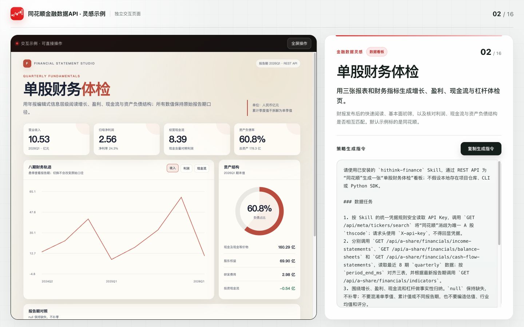Click the 2025Q1 x-axis label
The height and width of the screenshot is (327, 524).
(111, 282)
